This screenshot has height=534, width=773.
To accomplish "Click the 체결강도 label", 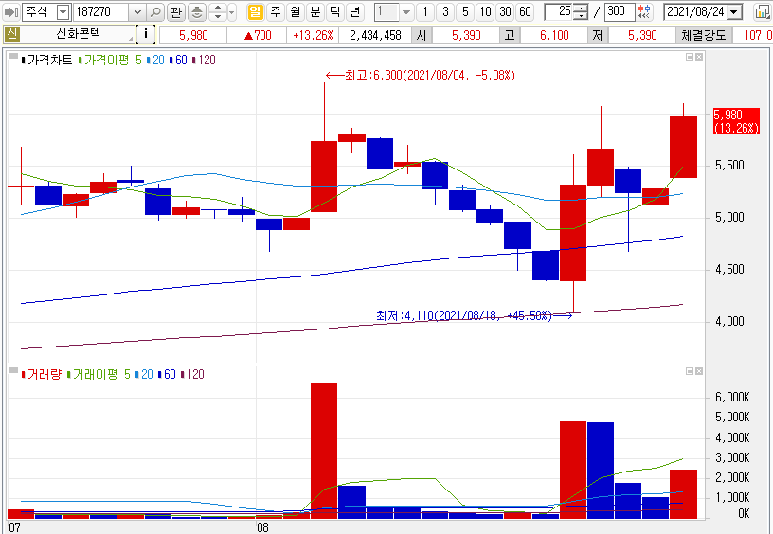I will (704, 35).
